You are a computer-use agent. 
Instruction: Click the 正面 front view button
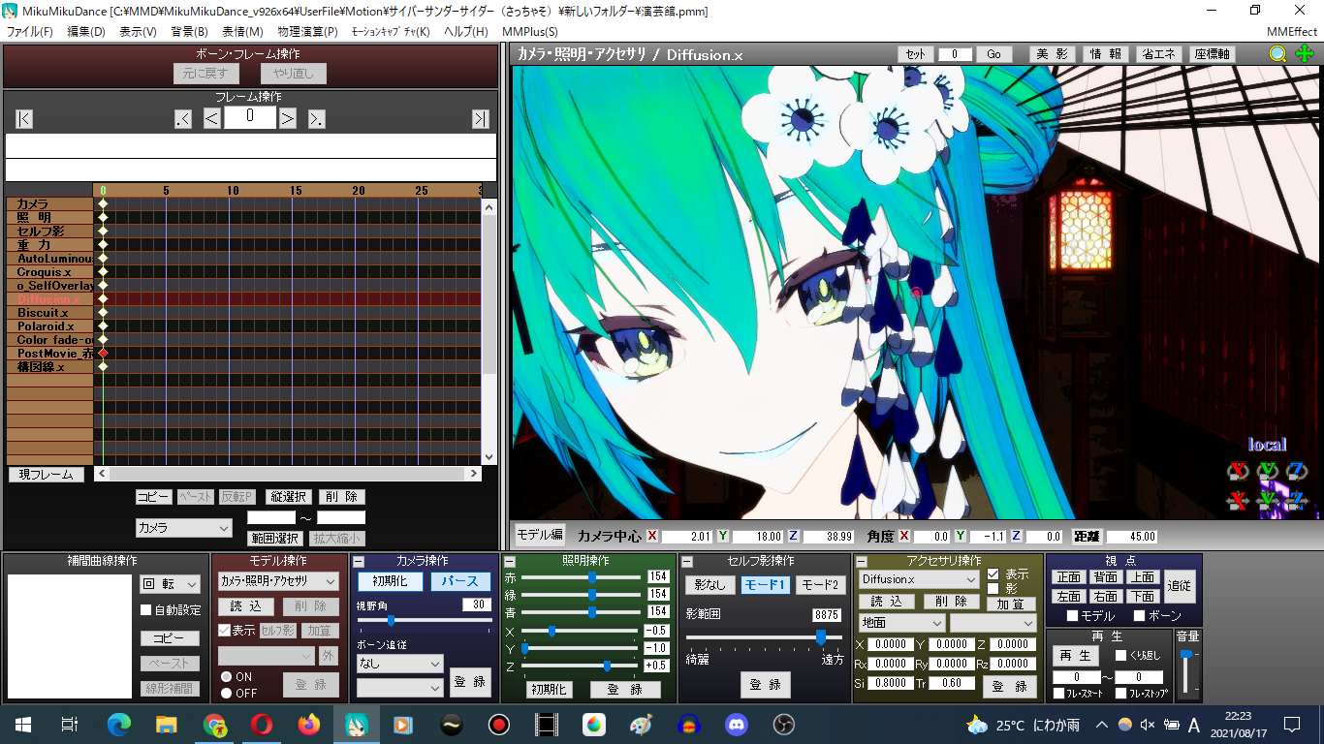click(1068, 577)
